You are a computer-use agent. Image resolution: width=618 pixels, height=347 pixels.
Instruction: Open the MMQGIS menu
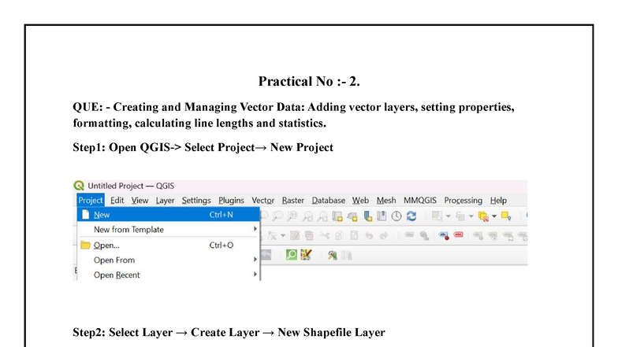click(420, 200)
